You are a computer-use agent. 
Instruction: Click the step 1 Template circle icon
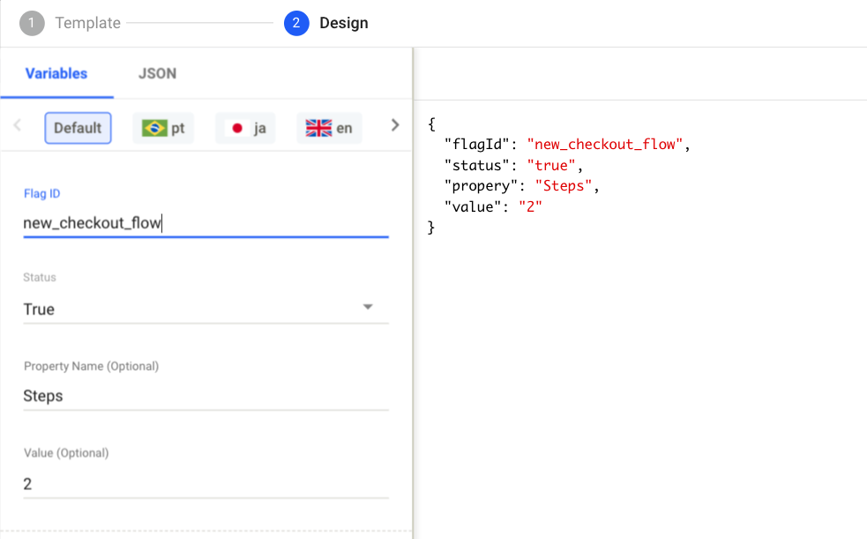click(33, 23)
